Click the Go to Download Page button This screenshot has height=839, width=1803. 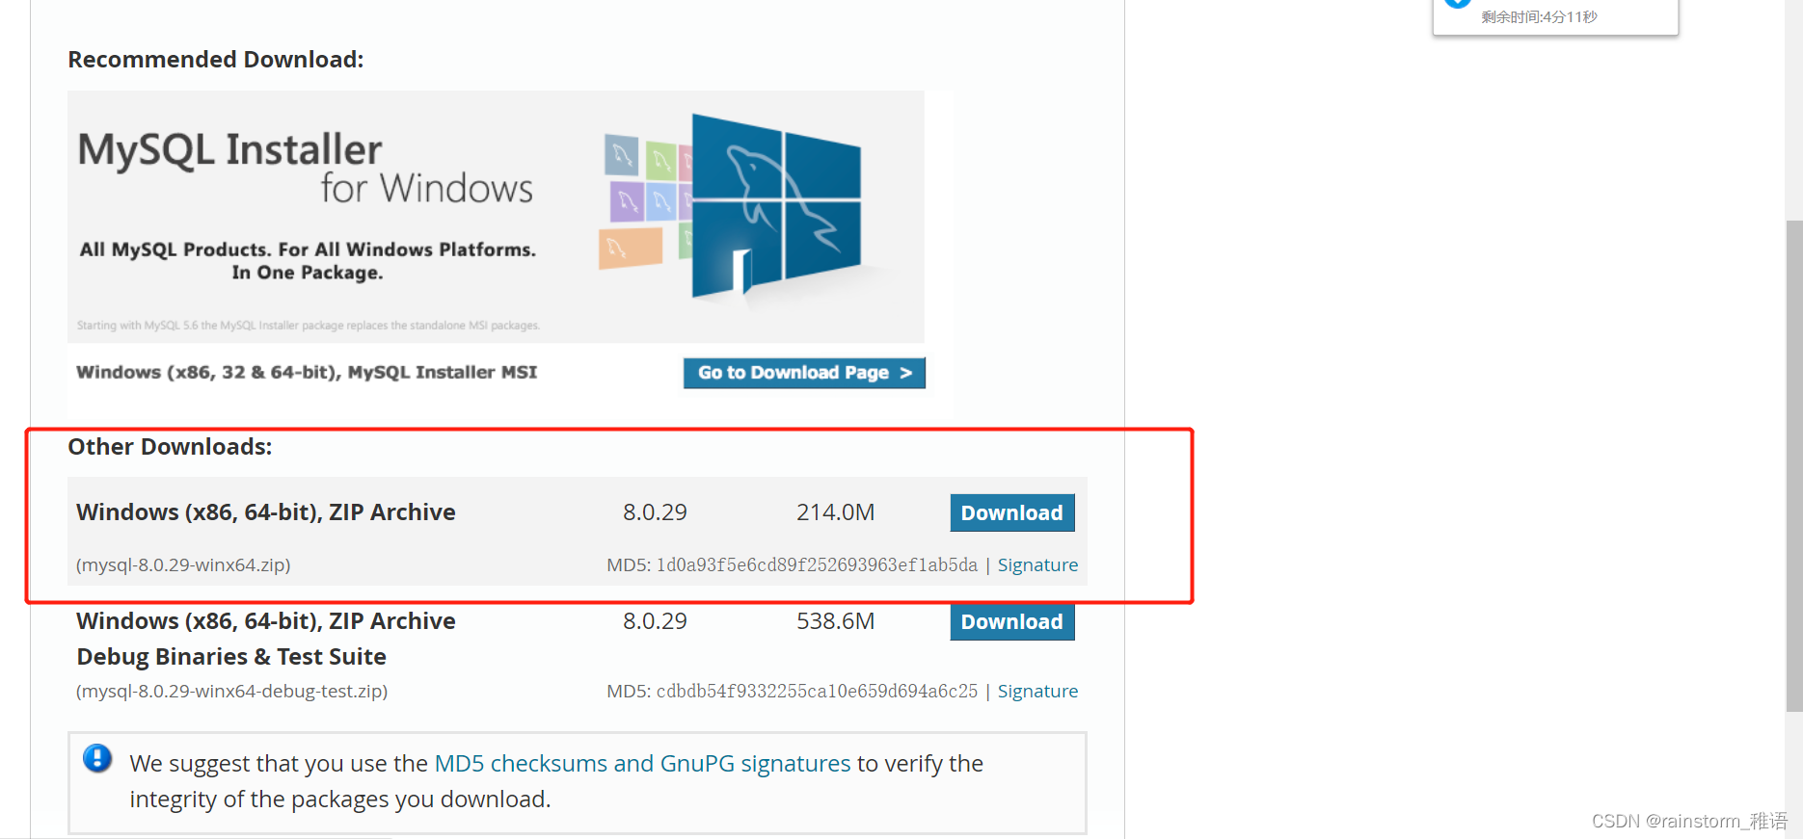[804, 373]
